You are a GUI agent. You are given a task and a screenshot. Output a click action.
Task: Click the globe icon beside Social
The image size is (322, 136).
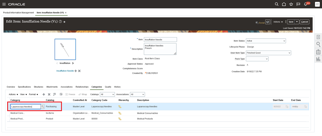pos(268,22)
